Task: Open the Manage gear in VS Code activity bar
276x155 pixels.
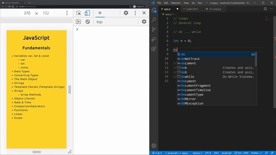Action: click(154, 146)
